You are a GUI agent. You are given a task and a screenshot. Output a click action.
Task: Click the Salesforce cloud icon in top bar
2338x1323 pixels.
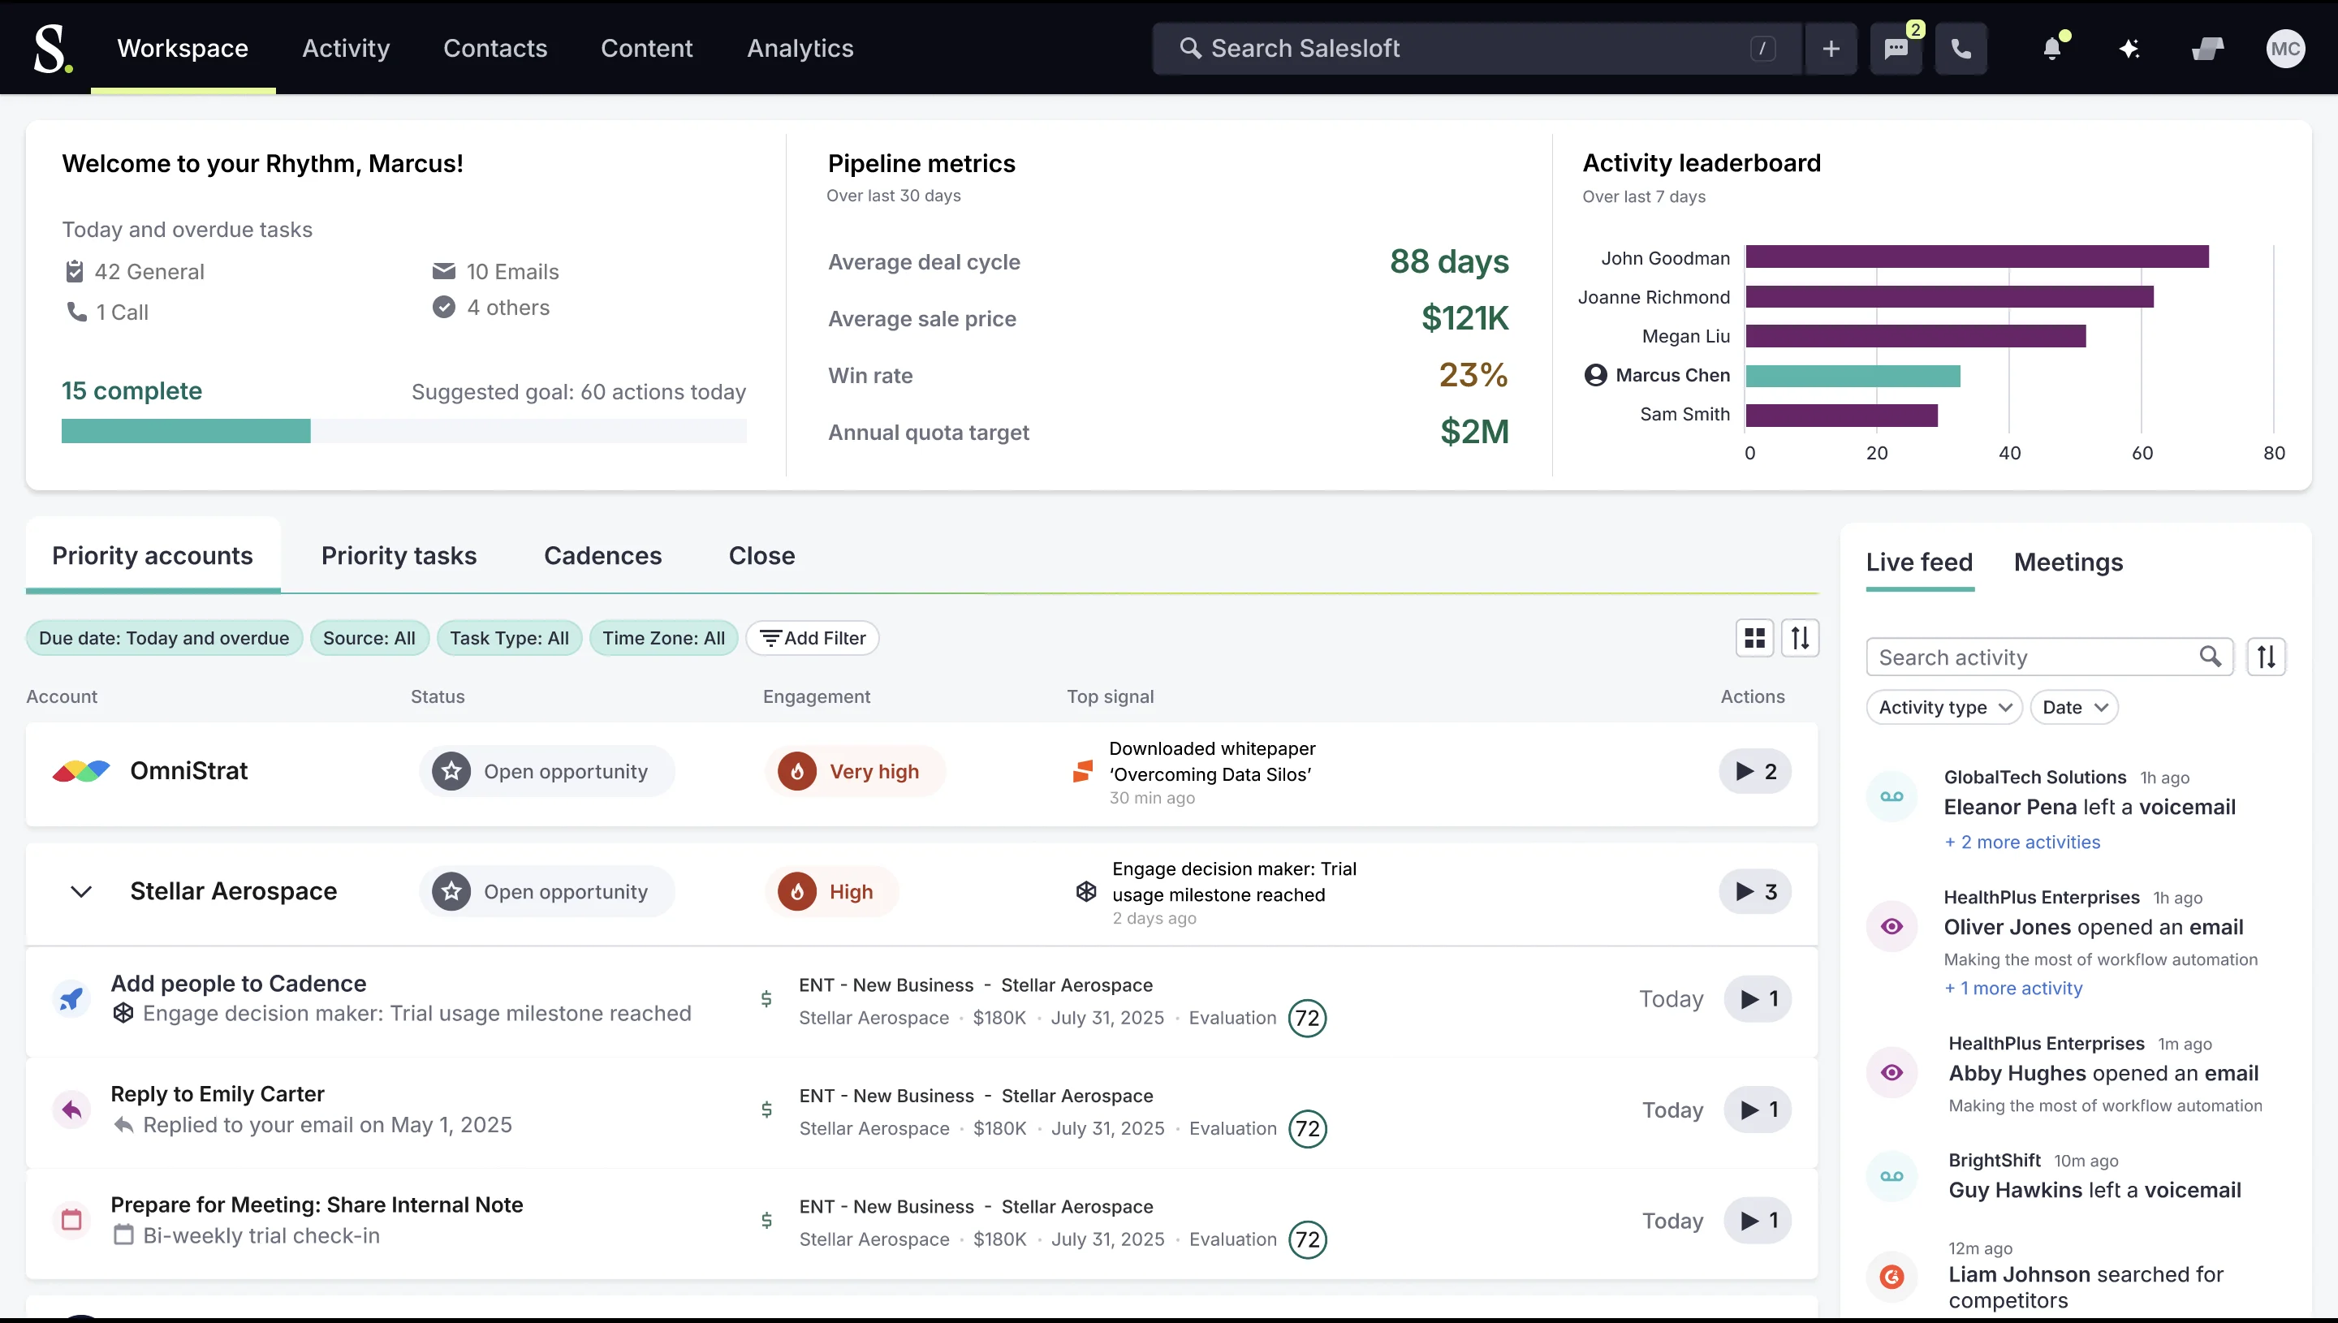click(x=2207, y=48)
